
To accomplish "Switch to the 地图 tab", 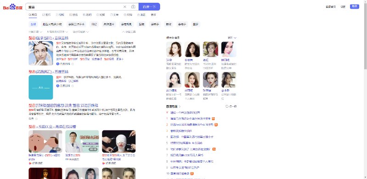I will point(141,15).
